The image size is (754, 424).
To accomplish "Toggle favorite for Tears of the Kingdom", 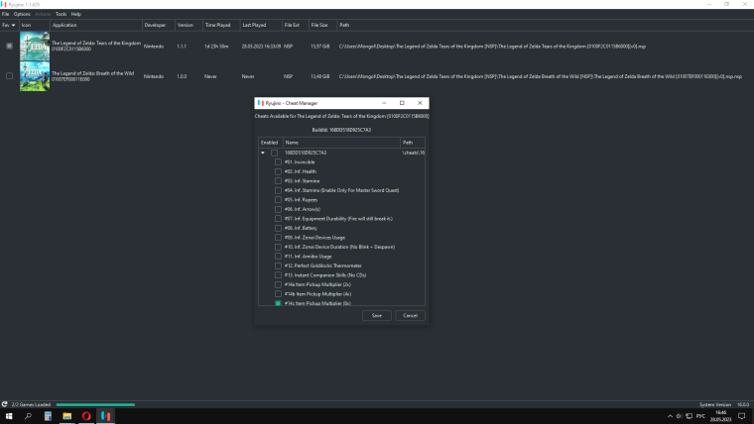I will 9,47.
